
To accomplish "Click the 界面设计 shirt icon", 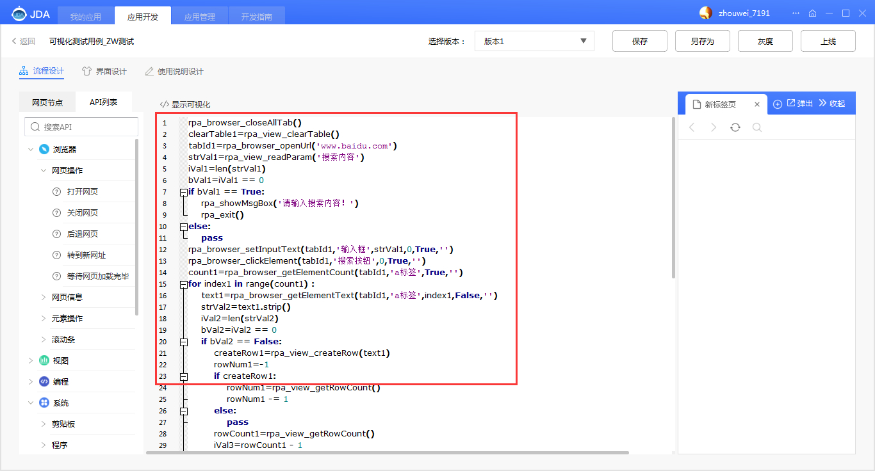I will tap(86, 71).
